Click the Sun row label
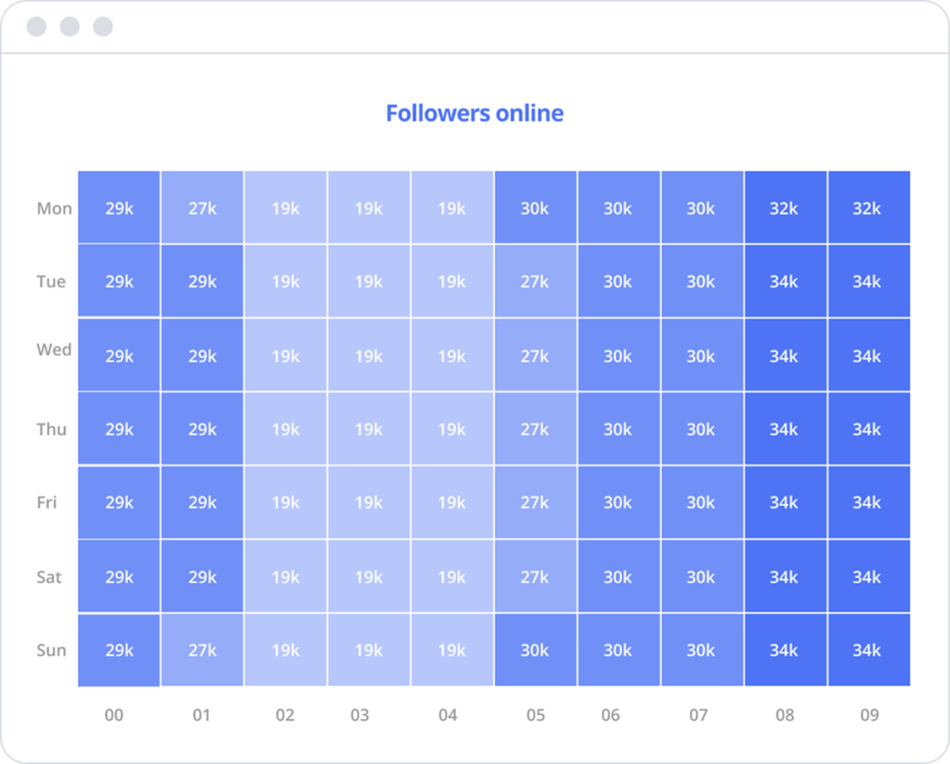Viewport: 950px width, 764px height. (x=51, y=650)
